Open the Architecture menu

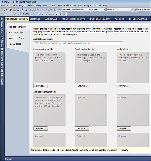(70, 5)
